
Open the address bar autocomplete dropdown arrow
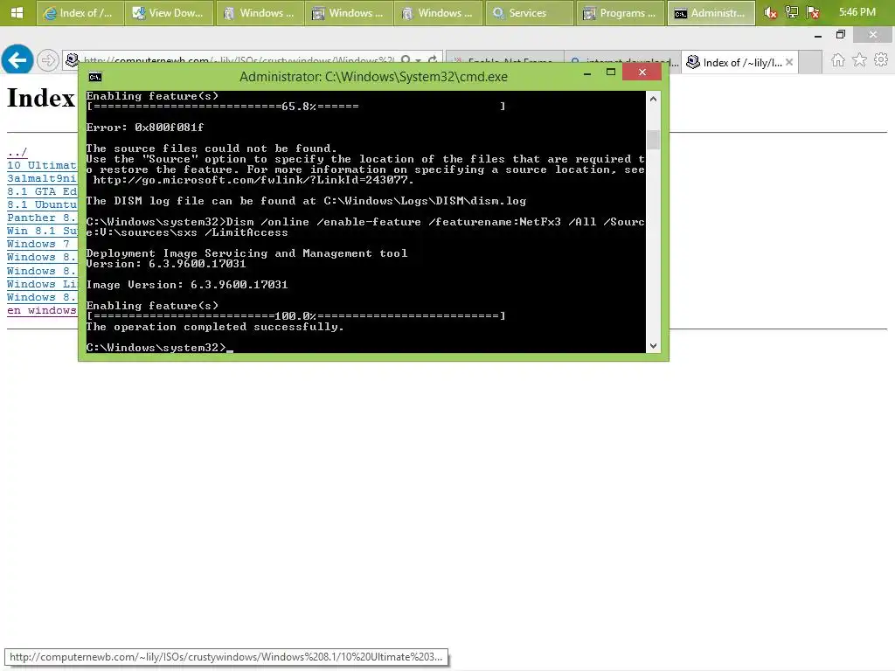click(x=419, y=60)
